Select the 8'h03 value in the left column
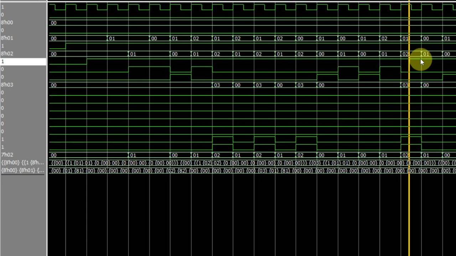Screen dimensions: 456x256 pos(7,85)
